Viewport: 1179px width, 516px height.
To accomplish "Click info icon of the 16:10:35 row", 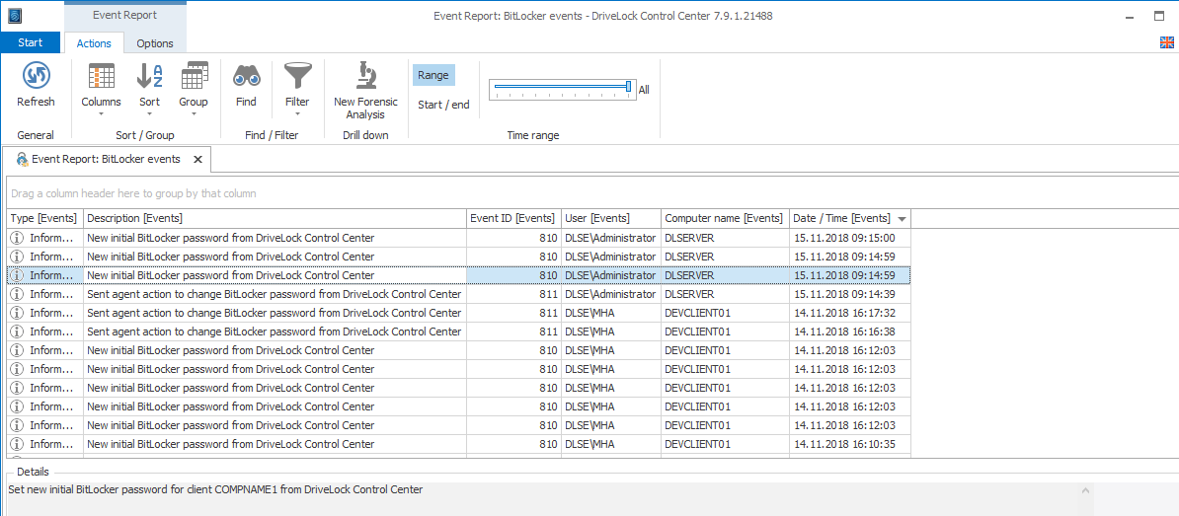I will 17,445.
